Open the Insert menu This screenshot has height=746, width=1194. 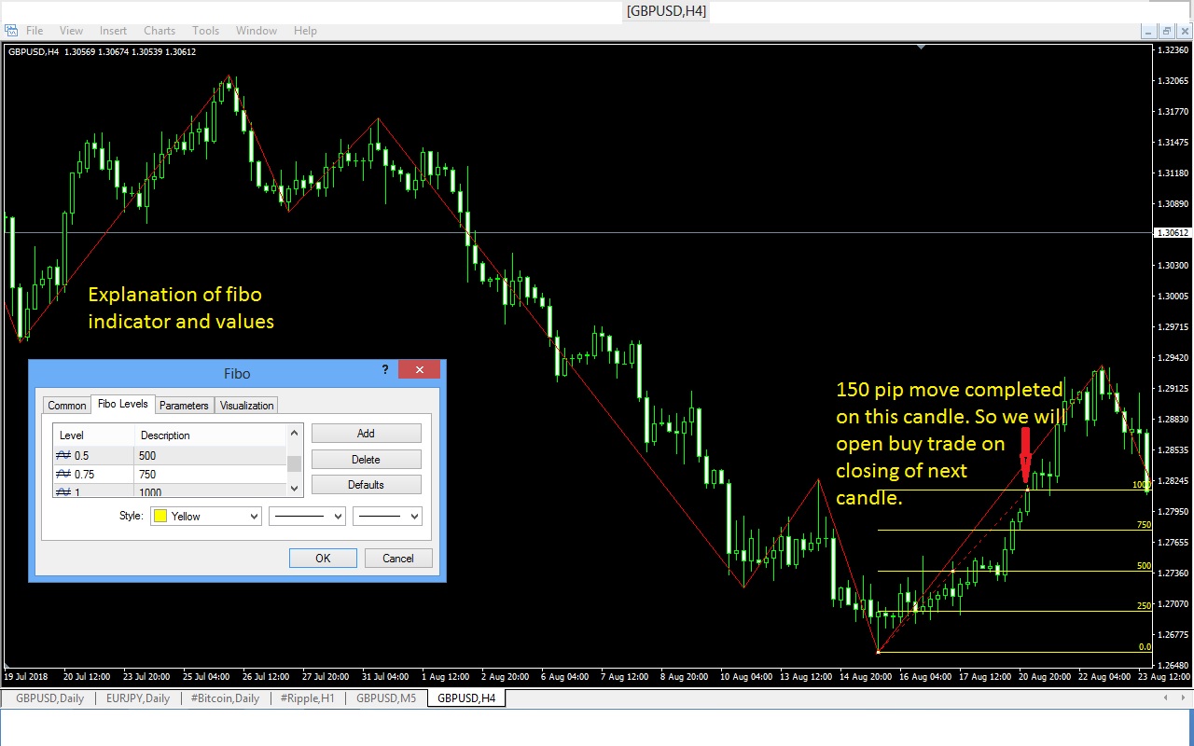(x=113, y=31)
